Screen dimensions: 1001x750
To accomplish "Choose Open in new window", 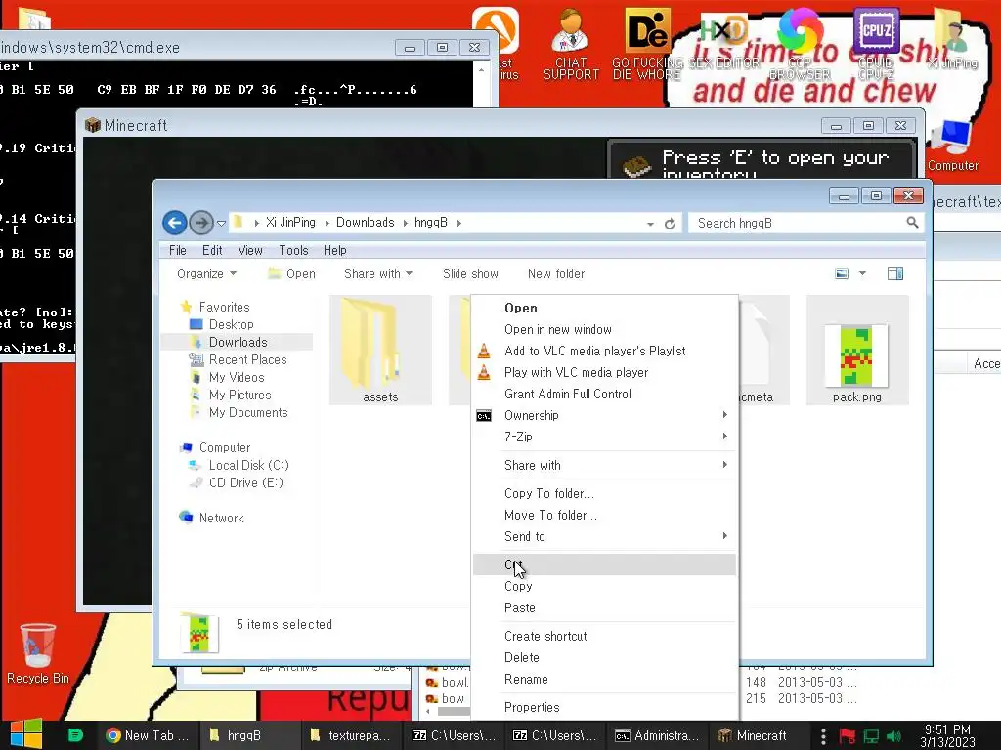I will point(604,330).
